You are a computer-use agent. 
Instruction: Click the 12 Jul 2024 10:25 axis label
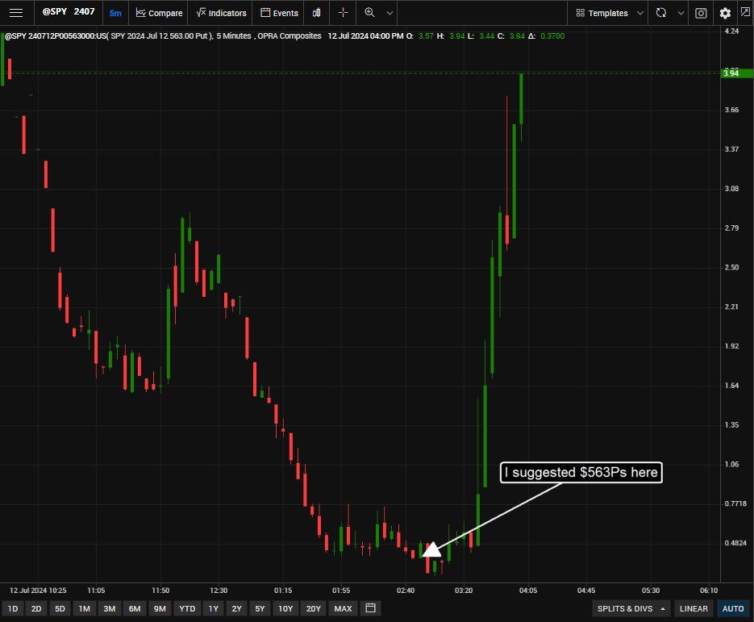(38, 591)
